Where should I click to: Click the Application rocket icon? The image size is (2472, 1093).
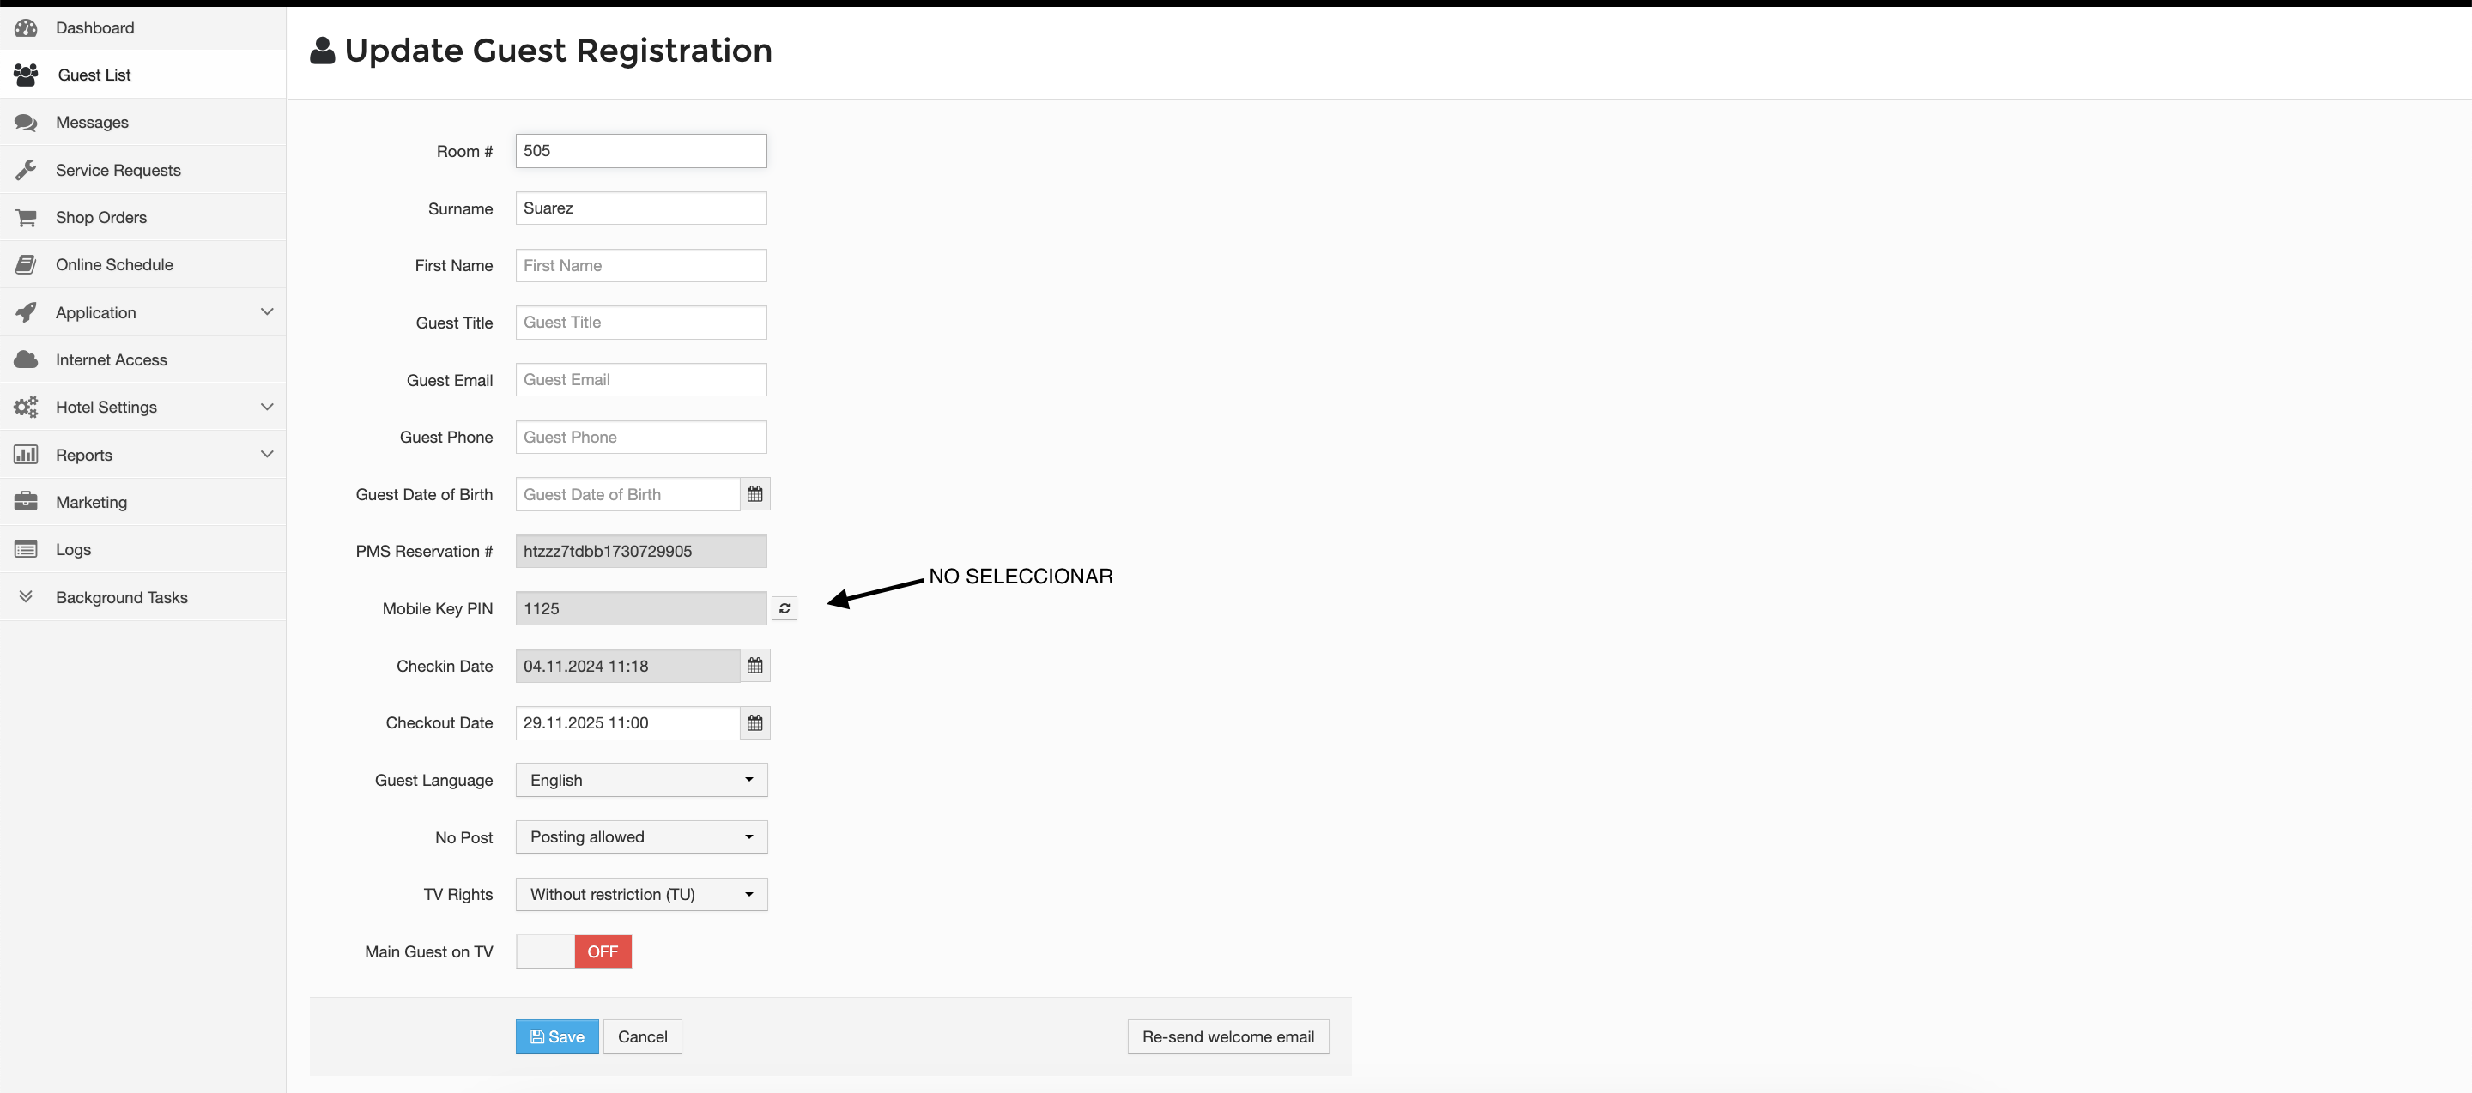(x=26, y=312)
